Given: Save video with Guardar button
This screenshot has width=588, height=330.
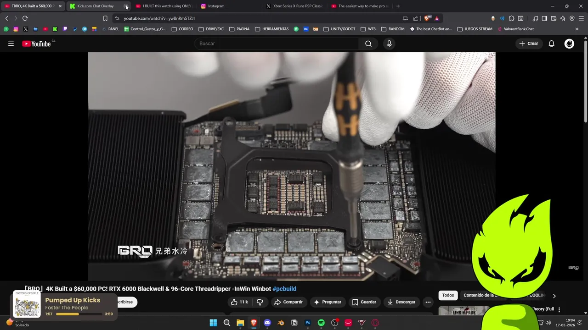Looking at the screenshot, I should [364, 302].
